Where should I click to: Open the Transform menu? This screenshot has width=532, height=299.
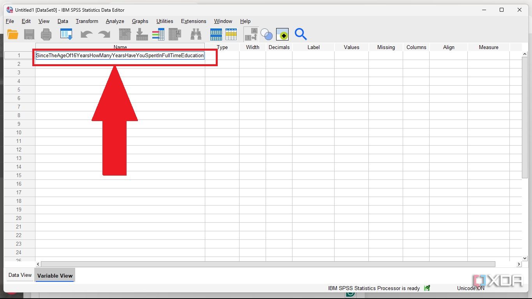coord(87,21)
